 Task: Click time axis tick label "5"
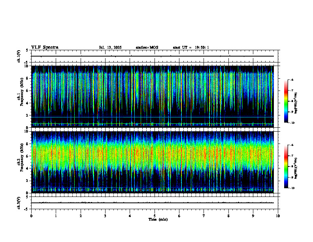[x=155, y=216]
